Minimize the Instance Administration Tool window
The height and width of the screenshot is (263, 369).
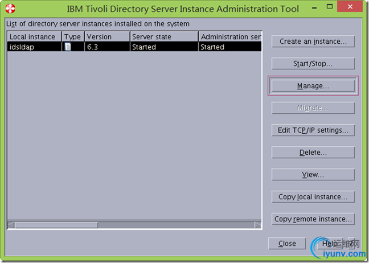coord(314,7)
